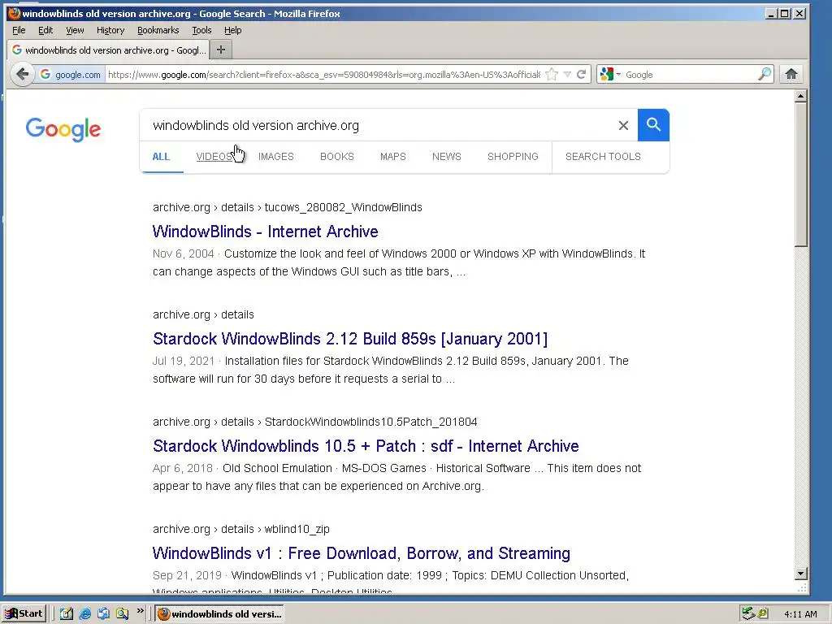Open the Bookmarks menu
This screenshot has width=832, height=624.
pyautogui.click(x=158, y=30)
